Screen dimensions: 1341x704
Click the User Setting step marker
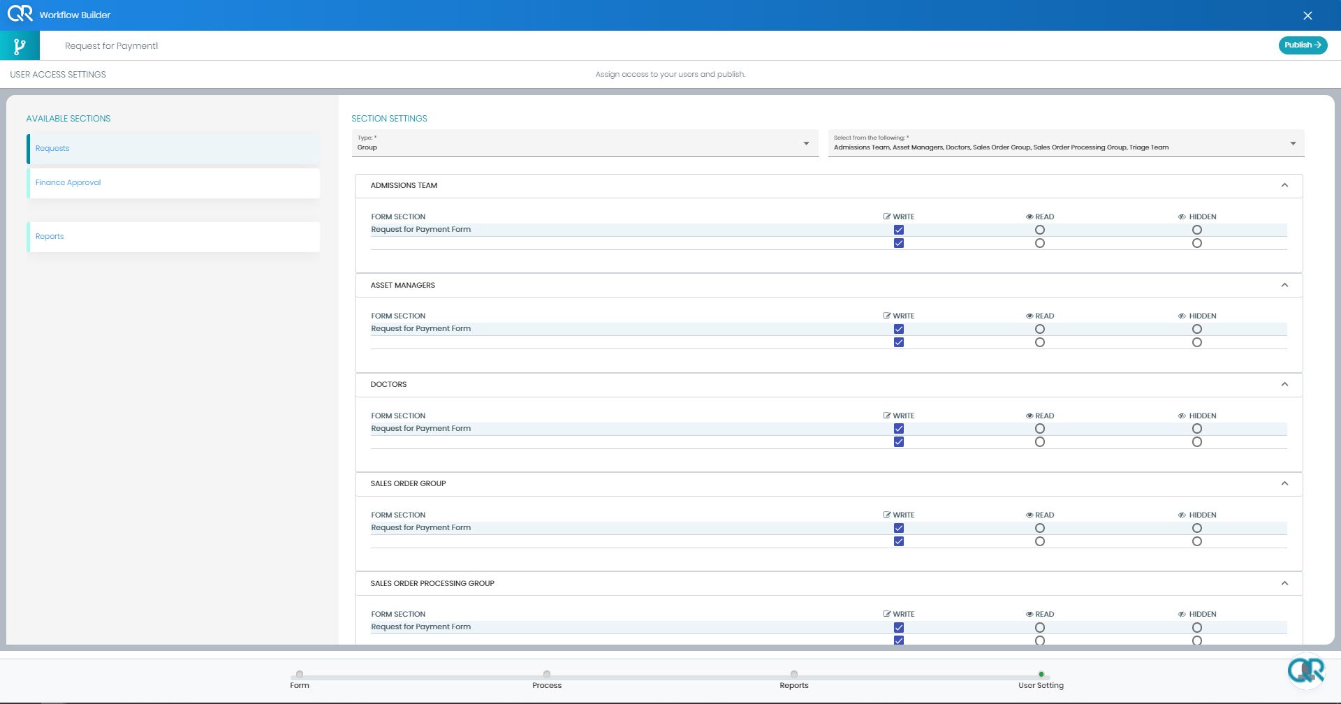1041,675
